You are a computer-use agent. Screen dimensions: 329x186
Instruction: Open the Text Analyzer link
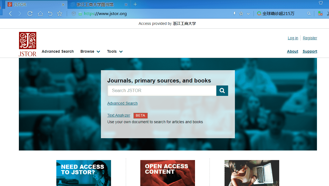coord(119,115)
